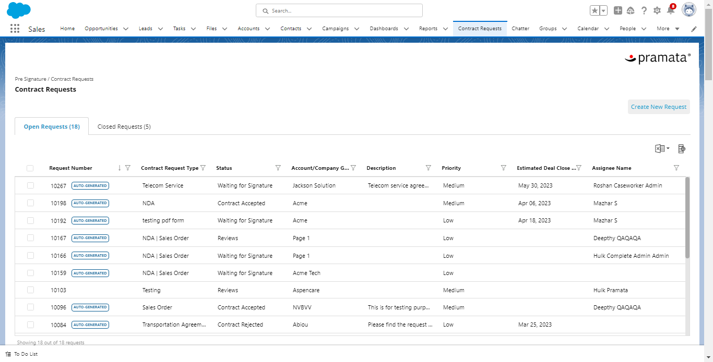Filter the Description column
Screen dimensions: 713x362
pos(429,168)
